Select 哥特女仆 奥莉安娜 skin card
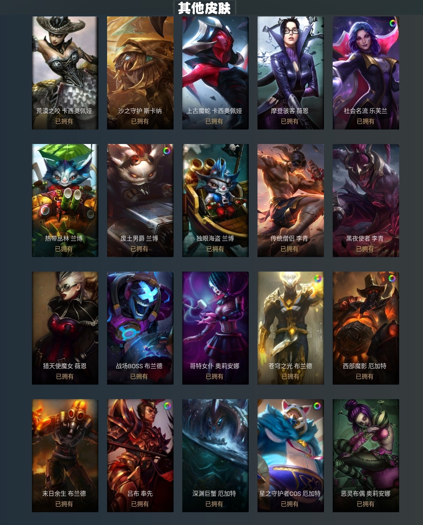This screenshot has width=423, height=525. (x=216, y=328)
